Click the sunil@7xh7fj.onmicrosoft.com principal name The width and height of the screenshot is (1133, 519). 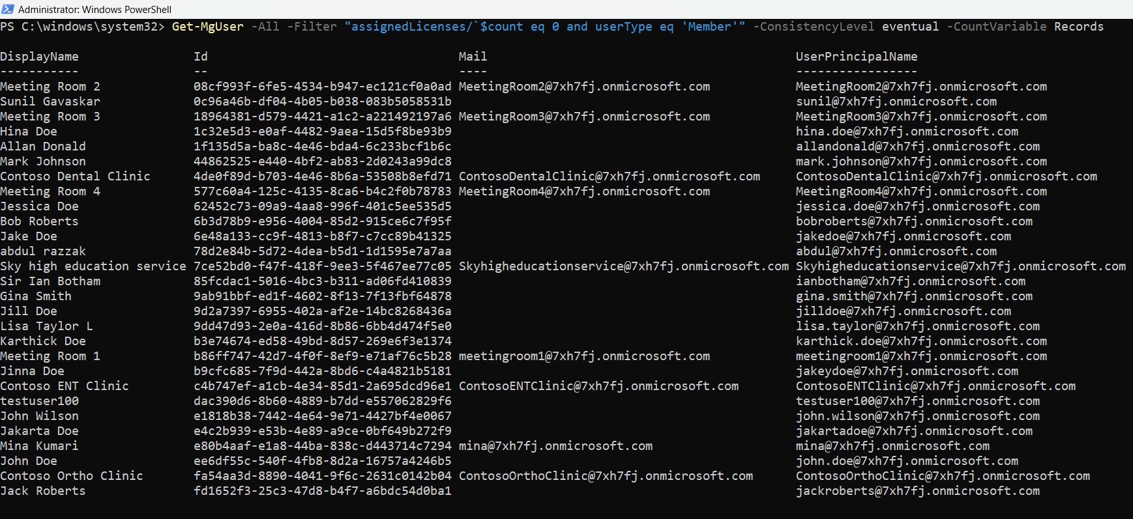pyautogui.click(x=896, y=102)
